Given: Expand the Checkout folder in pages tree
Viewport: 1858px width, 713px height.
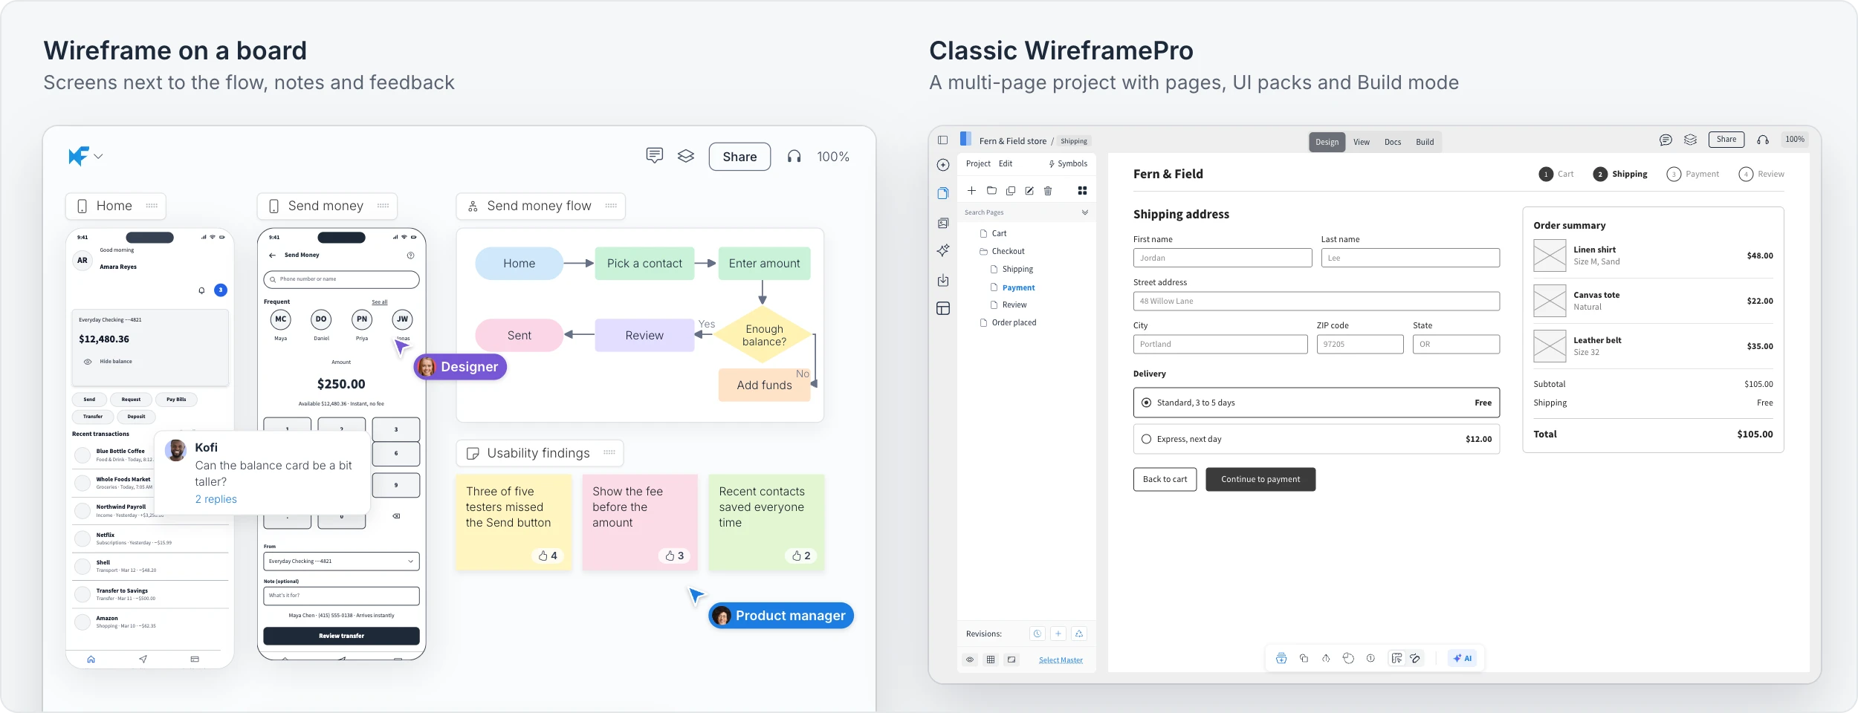Looking at the screenshot, I should [1002, 251].
